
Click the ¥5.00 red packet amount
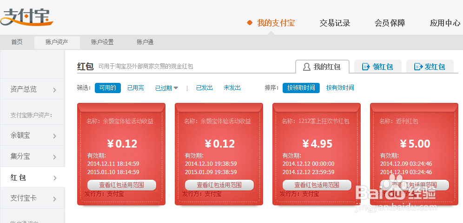[415, 144]
